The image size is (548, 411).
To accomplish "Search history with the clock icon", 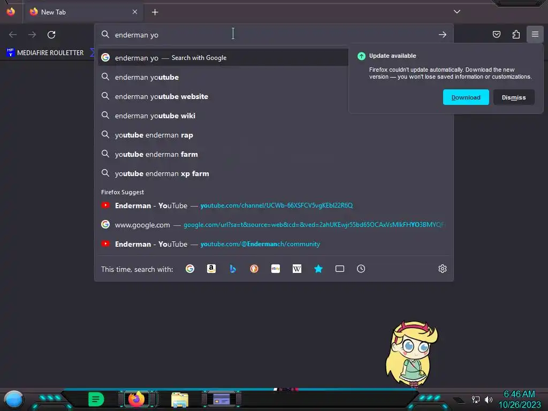I will [361, 269].
